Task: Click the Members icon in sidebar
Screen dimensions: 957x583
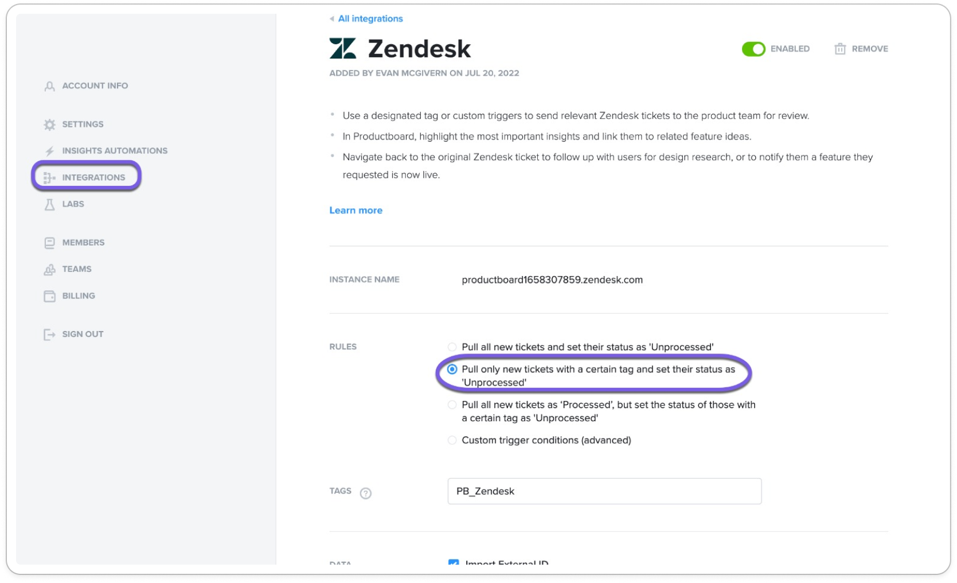Action: tap(50, 243)
